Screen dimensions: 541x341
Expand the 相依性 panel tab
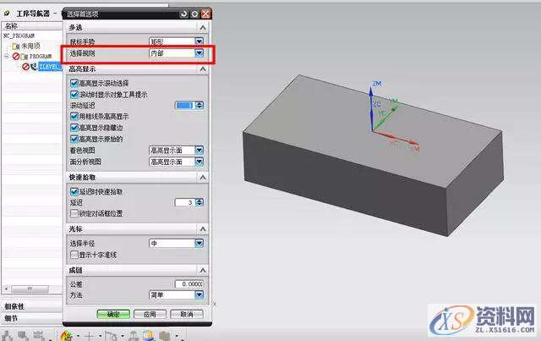[15, 305]
